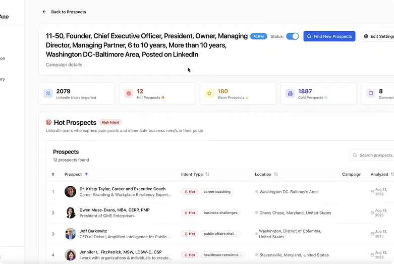Click the LinkedIn Users Imported people icon
The height and width of the screenshot is (264, 394).
[48, 93]
